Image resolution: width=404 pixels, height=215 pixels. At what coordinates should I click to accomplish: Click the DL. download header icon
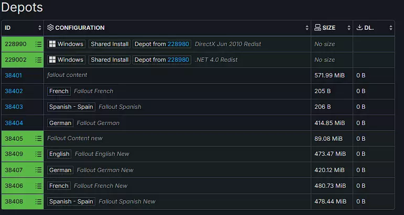click(x=359, y=28)
